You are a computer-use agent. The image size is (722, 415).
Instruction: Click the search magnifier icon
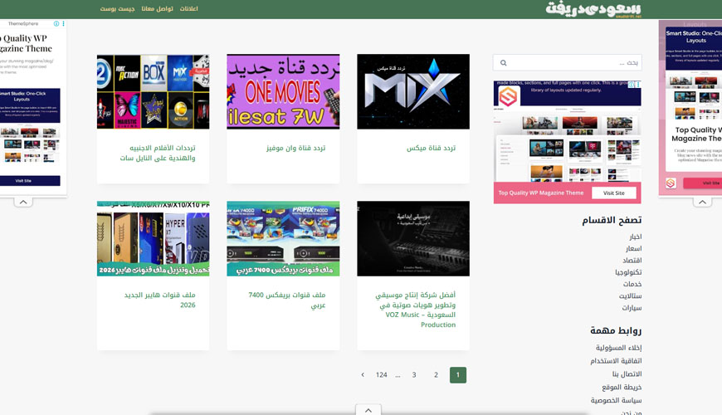[503, 62]
